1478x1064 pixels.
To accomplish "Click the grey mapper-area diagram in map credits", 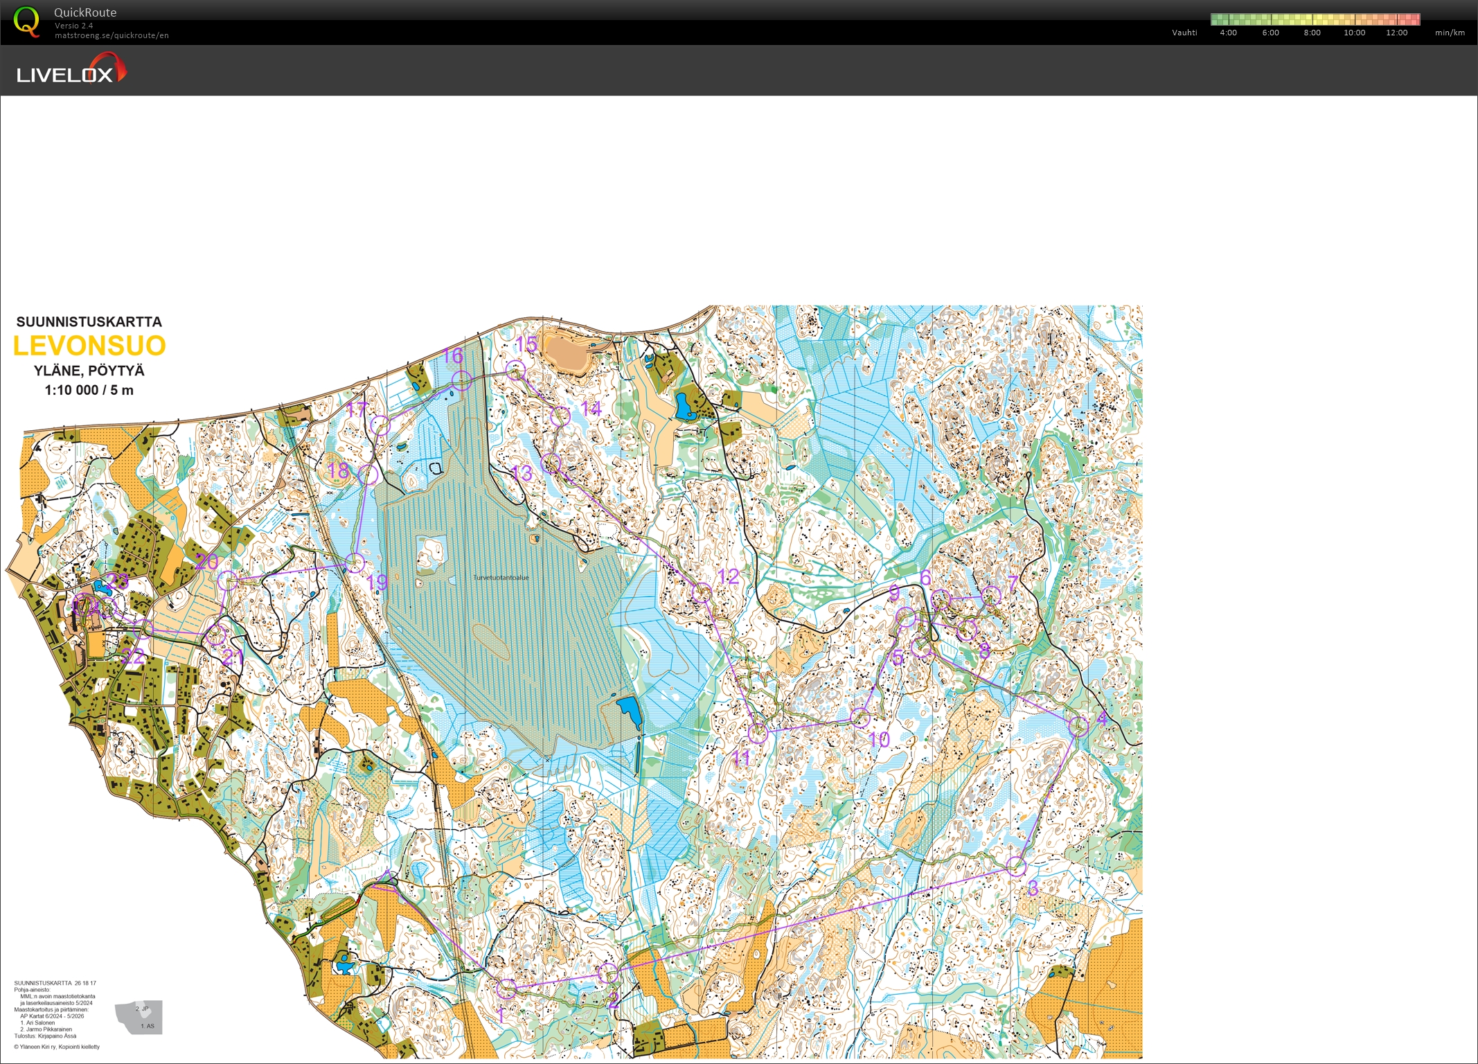I will pyautogui.click(x=139, y=1017).
